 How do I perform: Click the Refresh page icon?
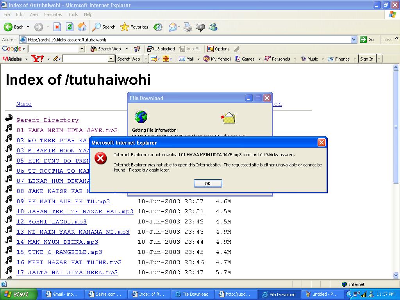[70, 27]
